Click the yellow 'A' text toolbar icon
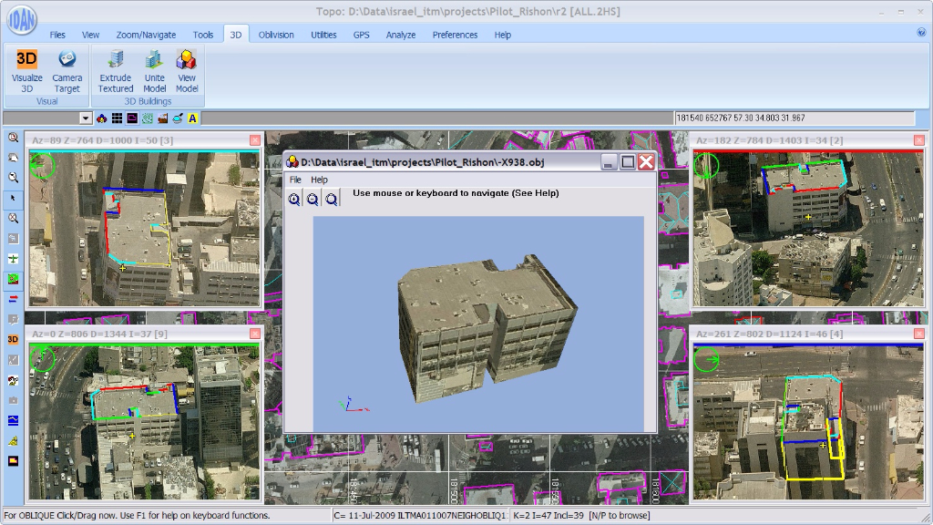The height and width of the screenshot is (525, 933). (193, 118)
